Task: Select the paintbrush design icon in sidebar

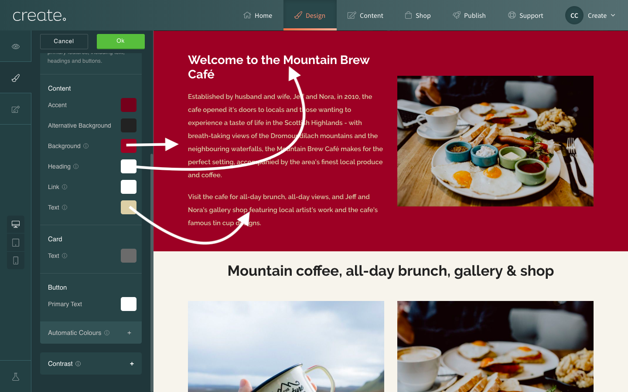Action: pos(16,78)
